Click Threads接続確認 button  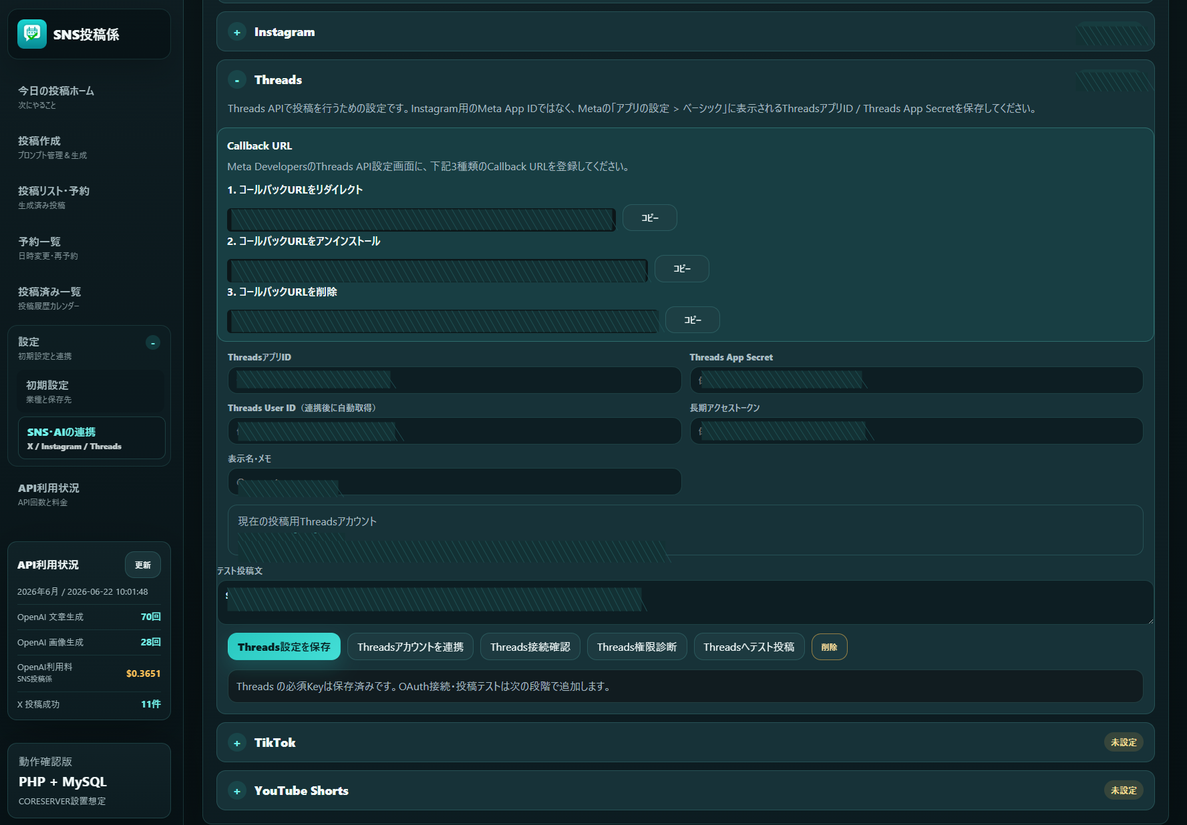530,647
